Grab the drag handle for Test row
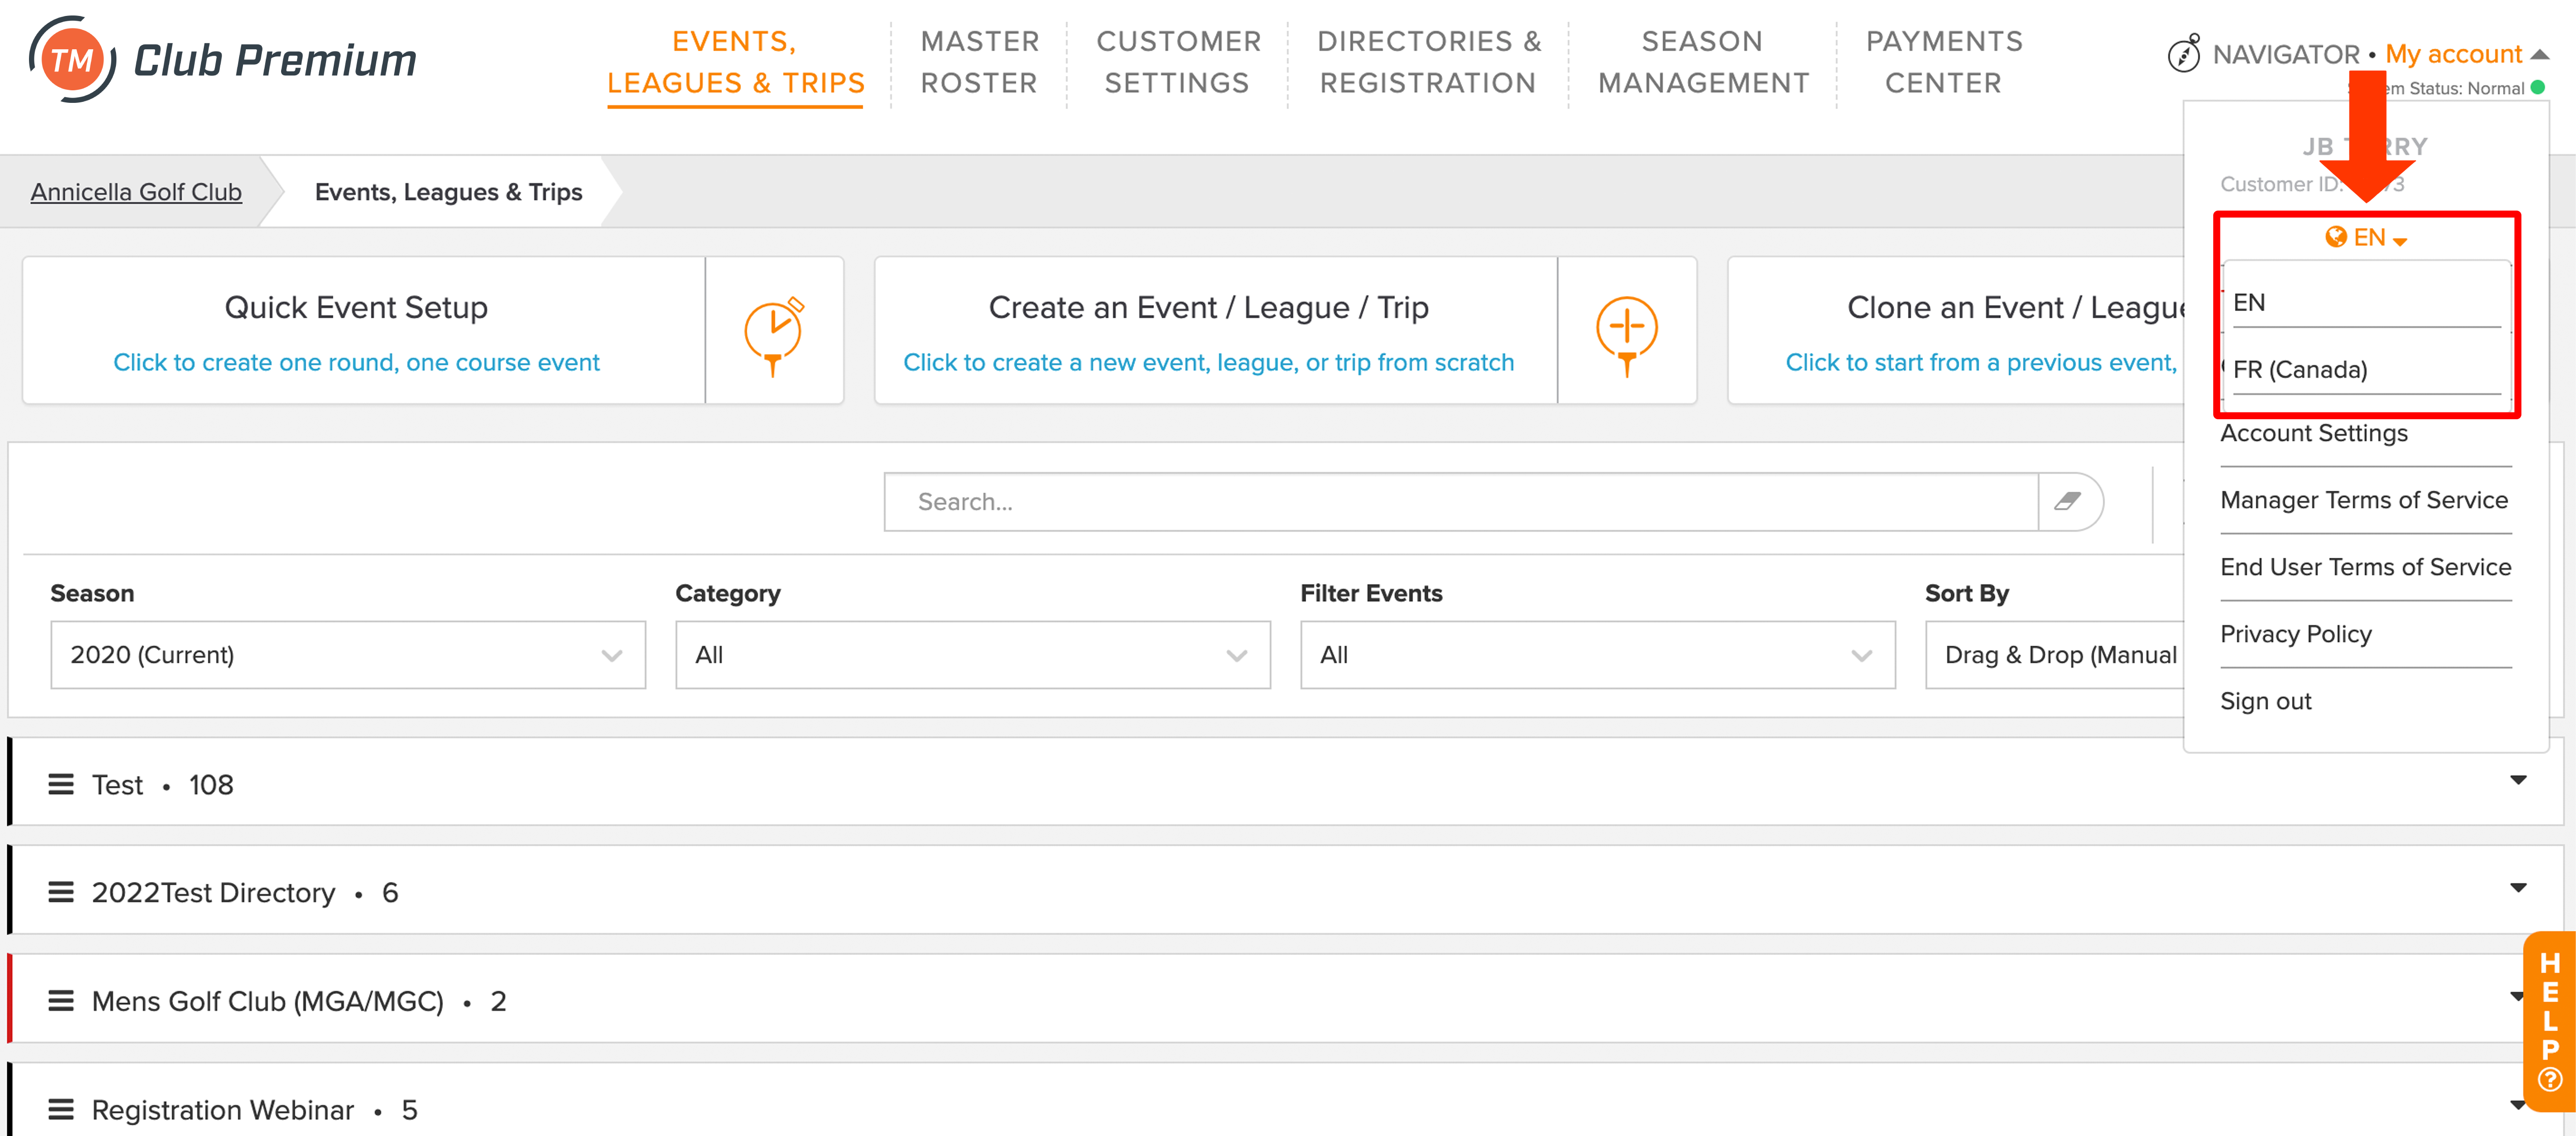2576x1136 pixels. click(61, 784)
